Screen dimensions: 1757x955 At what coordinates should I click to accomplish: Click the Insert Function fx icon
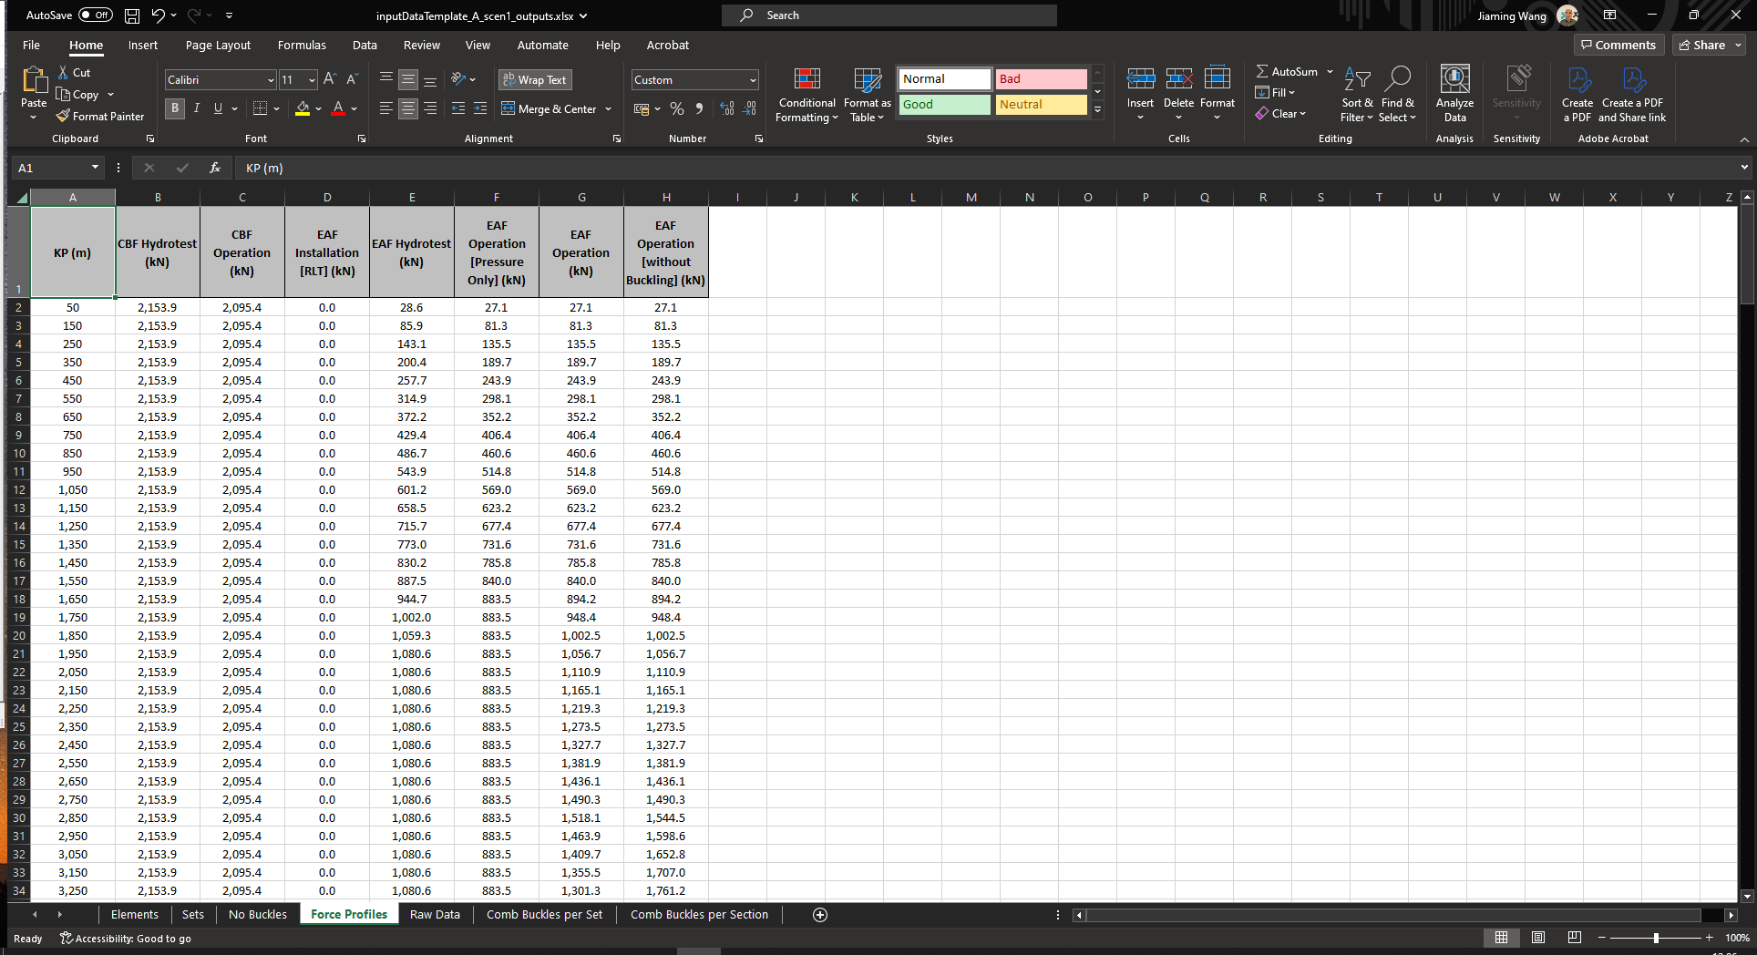(215, 168)
